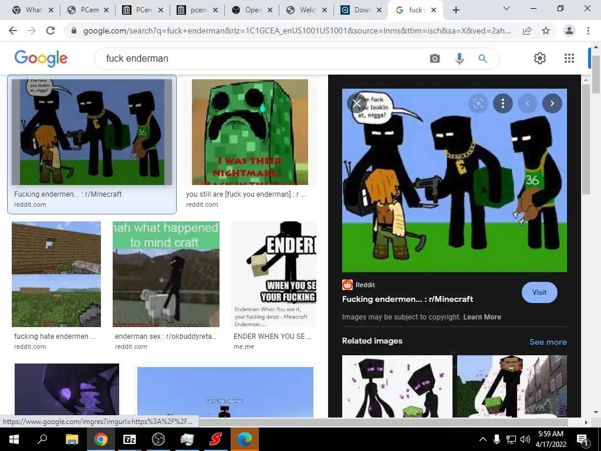Click the browser Back arrow

click(x=13, y=31)
